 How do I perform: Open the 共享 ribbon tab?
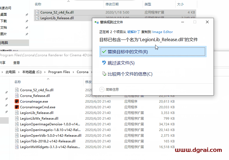[x=2, y=63]
